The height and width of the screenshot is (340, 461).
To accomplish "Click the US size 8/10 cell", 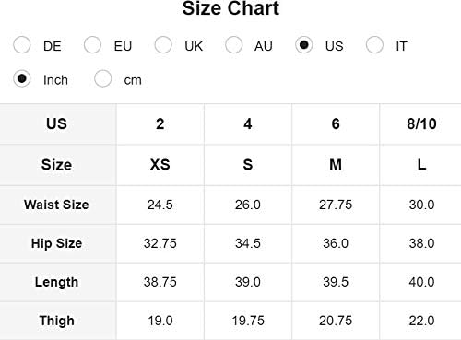I will click(x=420, y=123).
